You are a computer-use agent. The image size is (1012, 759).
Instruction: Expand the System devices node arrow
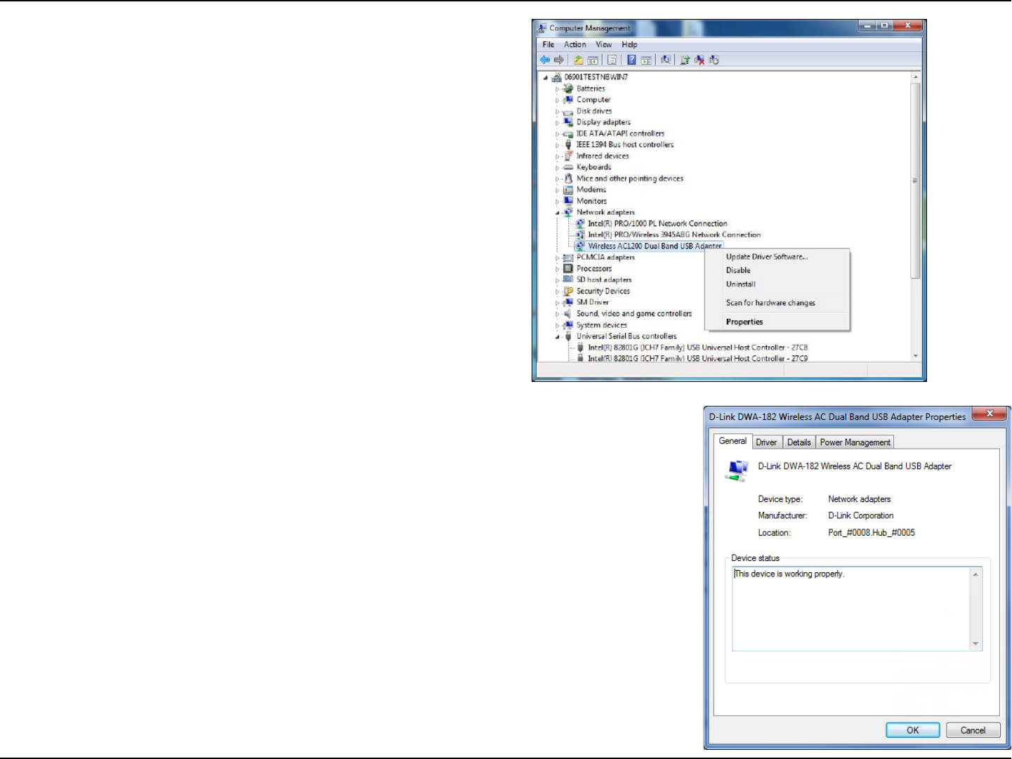point(558,326)
